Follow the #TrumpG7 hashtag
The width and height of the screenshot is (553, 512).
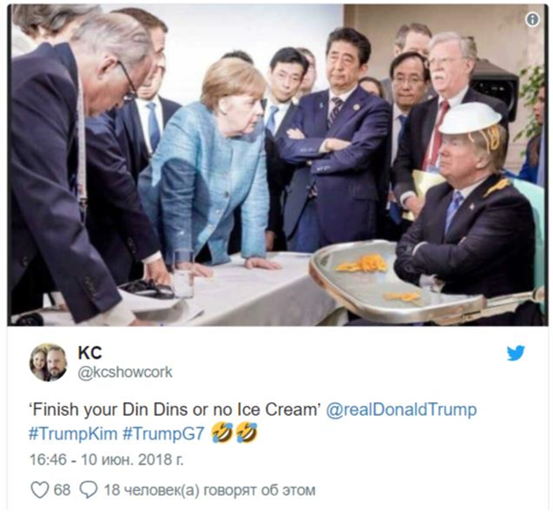coord(164,433)
